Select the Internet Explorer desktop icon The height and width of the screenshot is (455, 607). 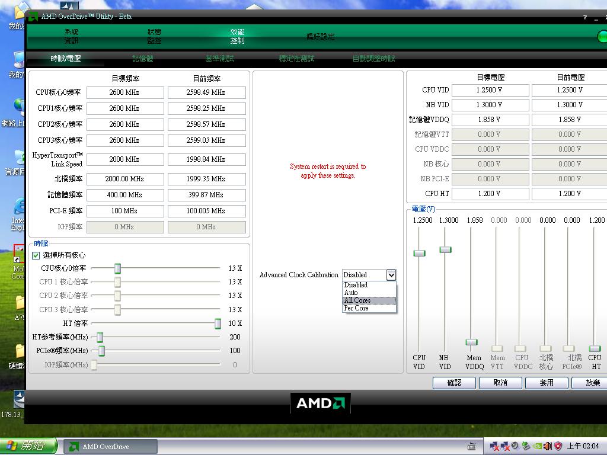(18, 214)
